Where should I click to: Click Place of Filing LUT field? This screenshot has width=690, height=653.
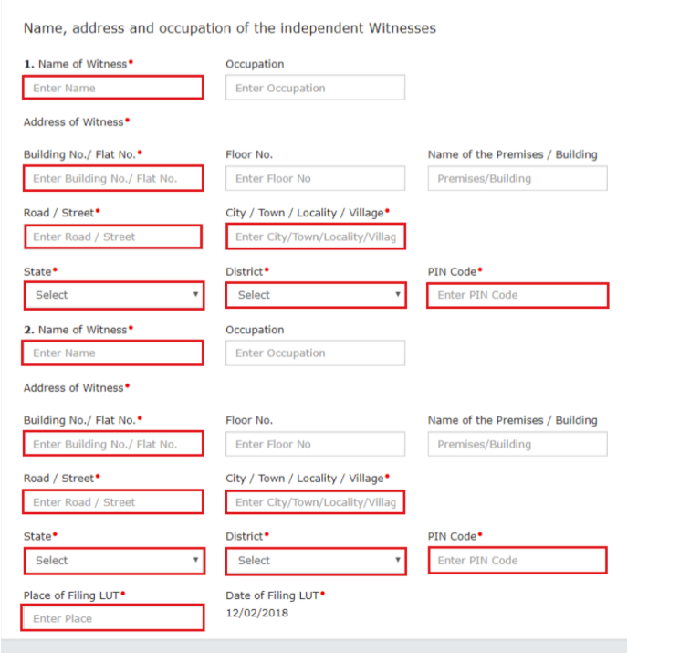(113, 618)
